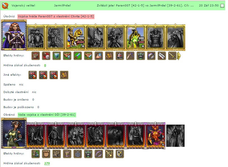Click the first heart and sword Jiné efekty icon
Viewport: 228px width, 167px height.
(x=33, y=75)
